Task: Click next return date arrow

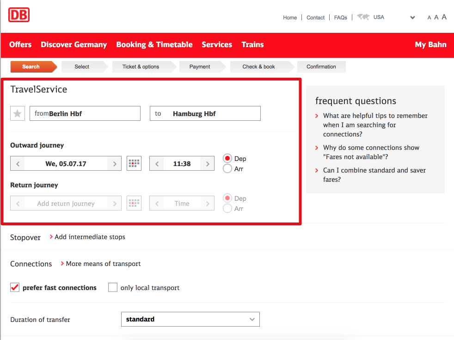Action: (x=115, y=203)
